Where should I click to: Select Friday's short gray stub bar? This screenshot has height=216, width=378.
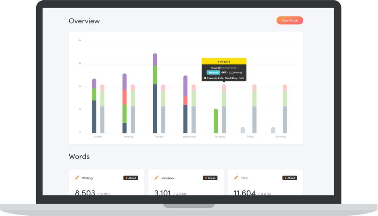click(x=243, y=130)
